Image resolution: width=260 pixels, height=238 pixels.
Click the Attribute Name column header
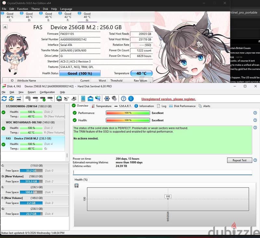45,80
